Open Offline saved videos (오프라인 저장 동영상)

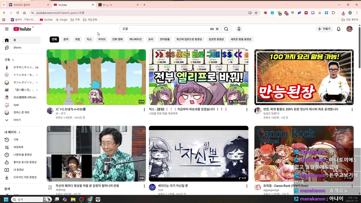[x=21, y=177]
